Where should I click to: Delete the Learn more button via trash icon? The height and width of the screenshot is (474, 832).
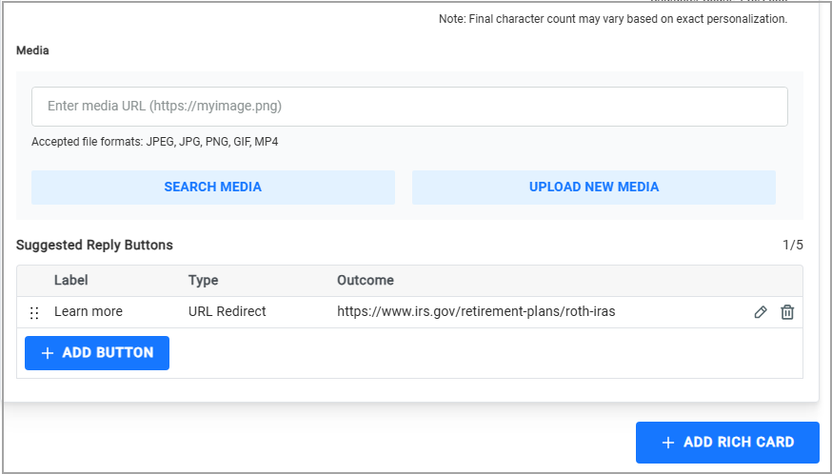(787, 312)
